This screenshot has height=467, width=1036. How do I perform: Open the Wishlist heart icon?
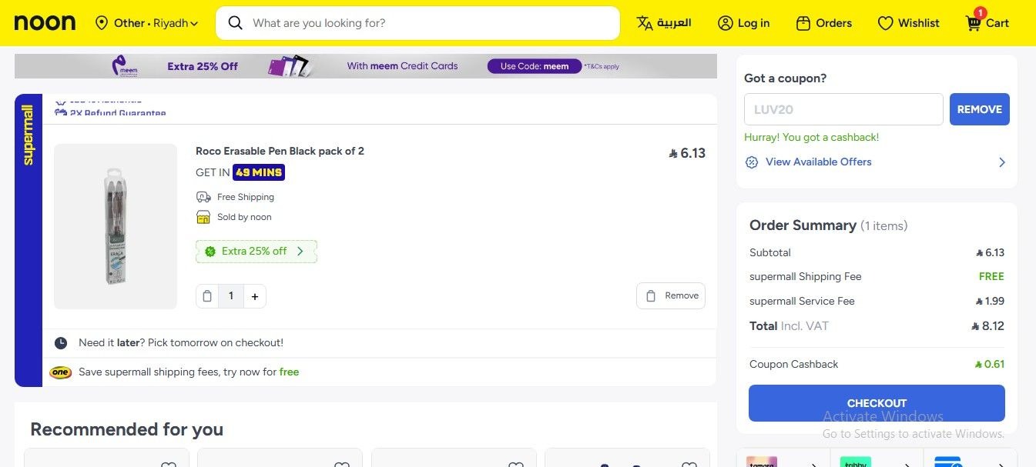886,23
